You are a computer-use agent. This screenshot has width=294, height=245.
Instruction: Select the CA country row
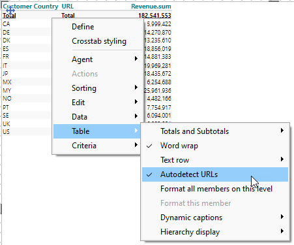[x=6, y=24]
